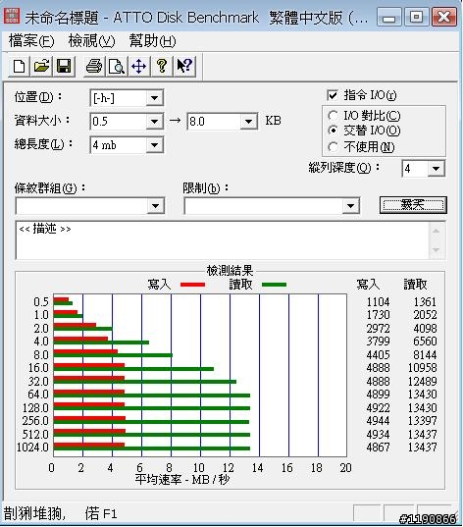Click the description box scroll up arrow
Image resolution: width=463 pixels, height=527 pixels.
437,231
